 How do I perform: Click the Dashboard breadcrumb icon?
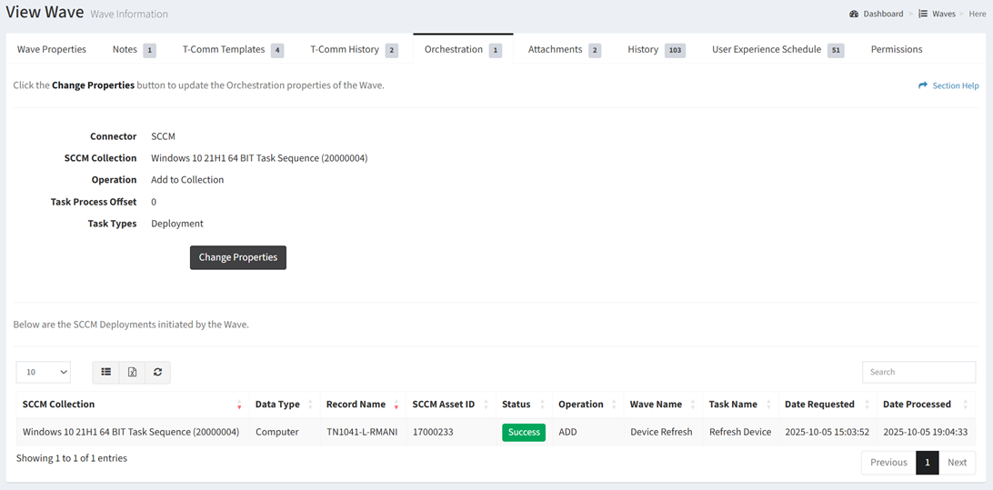854,14
